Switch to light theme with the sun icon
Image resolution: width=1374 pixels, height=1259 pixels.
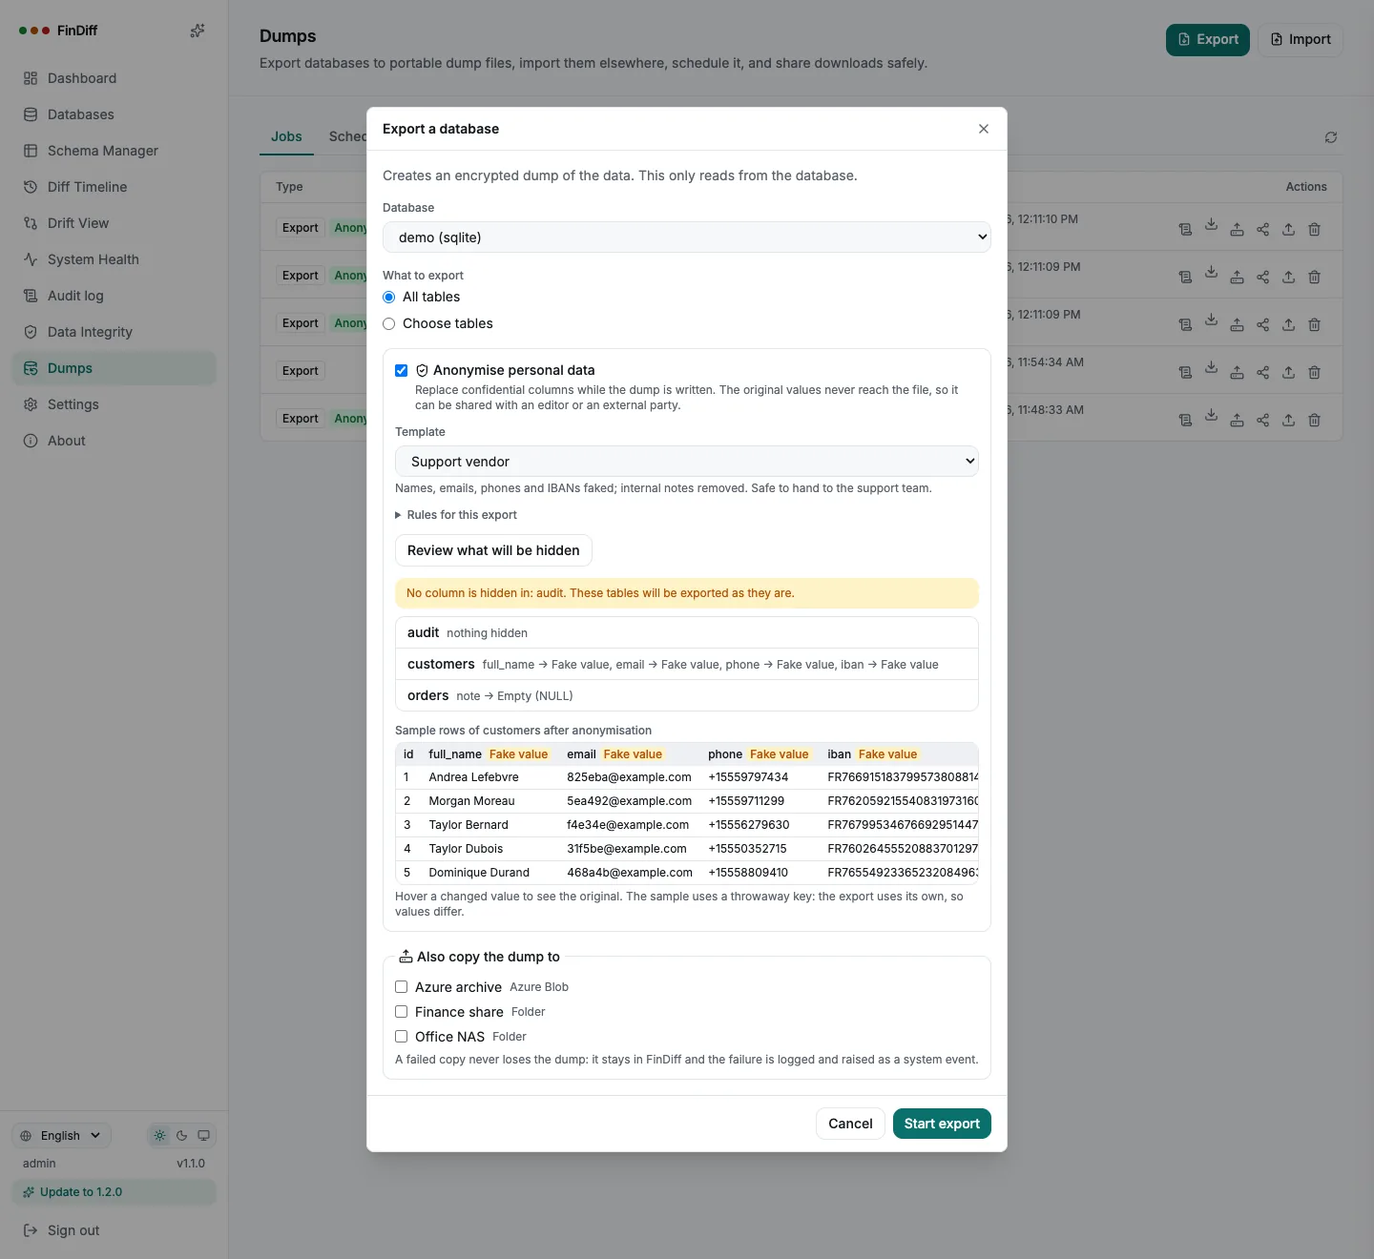[x=159, y=1136]
